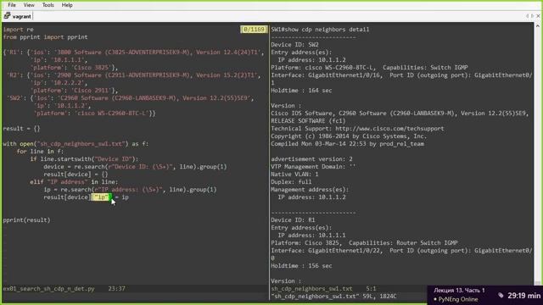The height and width of the screenshot is (305, 543).
Task: Open the Tools menu
Action: tap(48, 5)
